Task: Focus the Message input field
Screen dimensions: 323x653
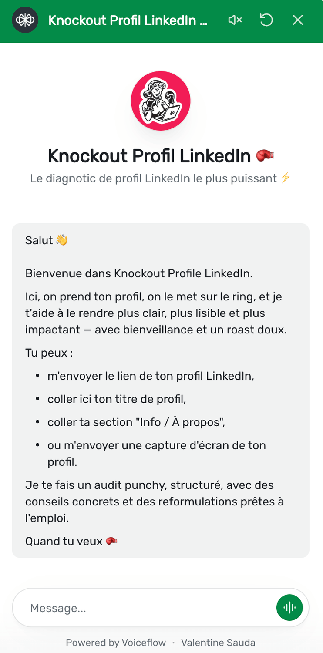Action: click(144, 608)
